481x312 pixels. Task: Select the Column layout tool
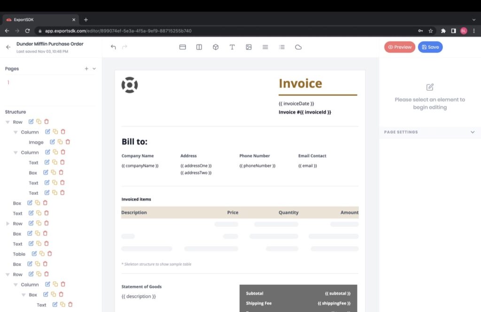pyautogui.click(x=199, y=47)
